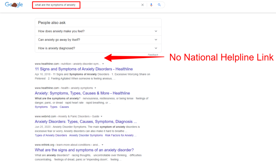This screenshot has height=166, width=276.
Task: Click the "Symptoms" sitelink under the Healthline result
Action: coord(41,107)
